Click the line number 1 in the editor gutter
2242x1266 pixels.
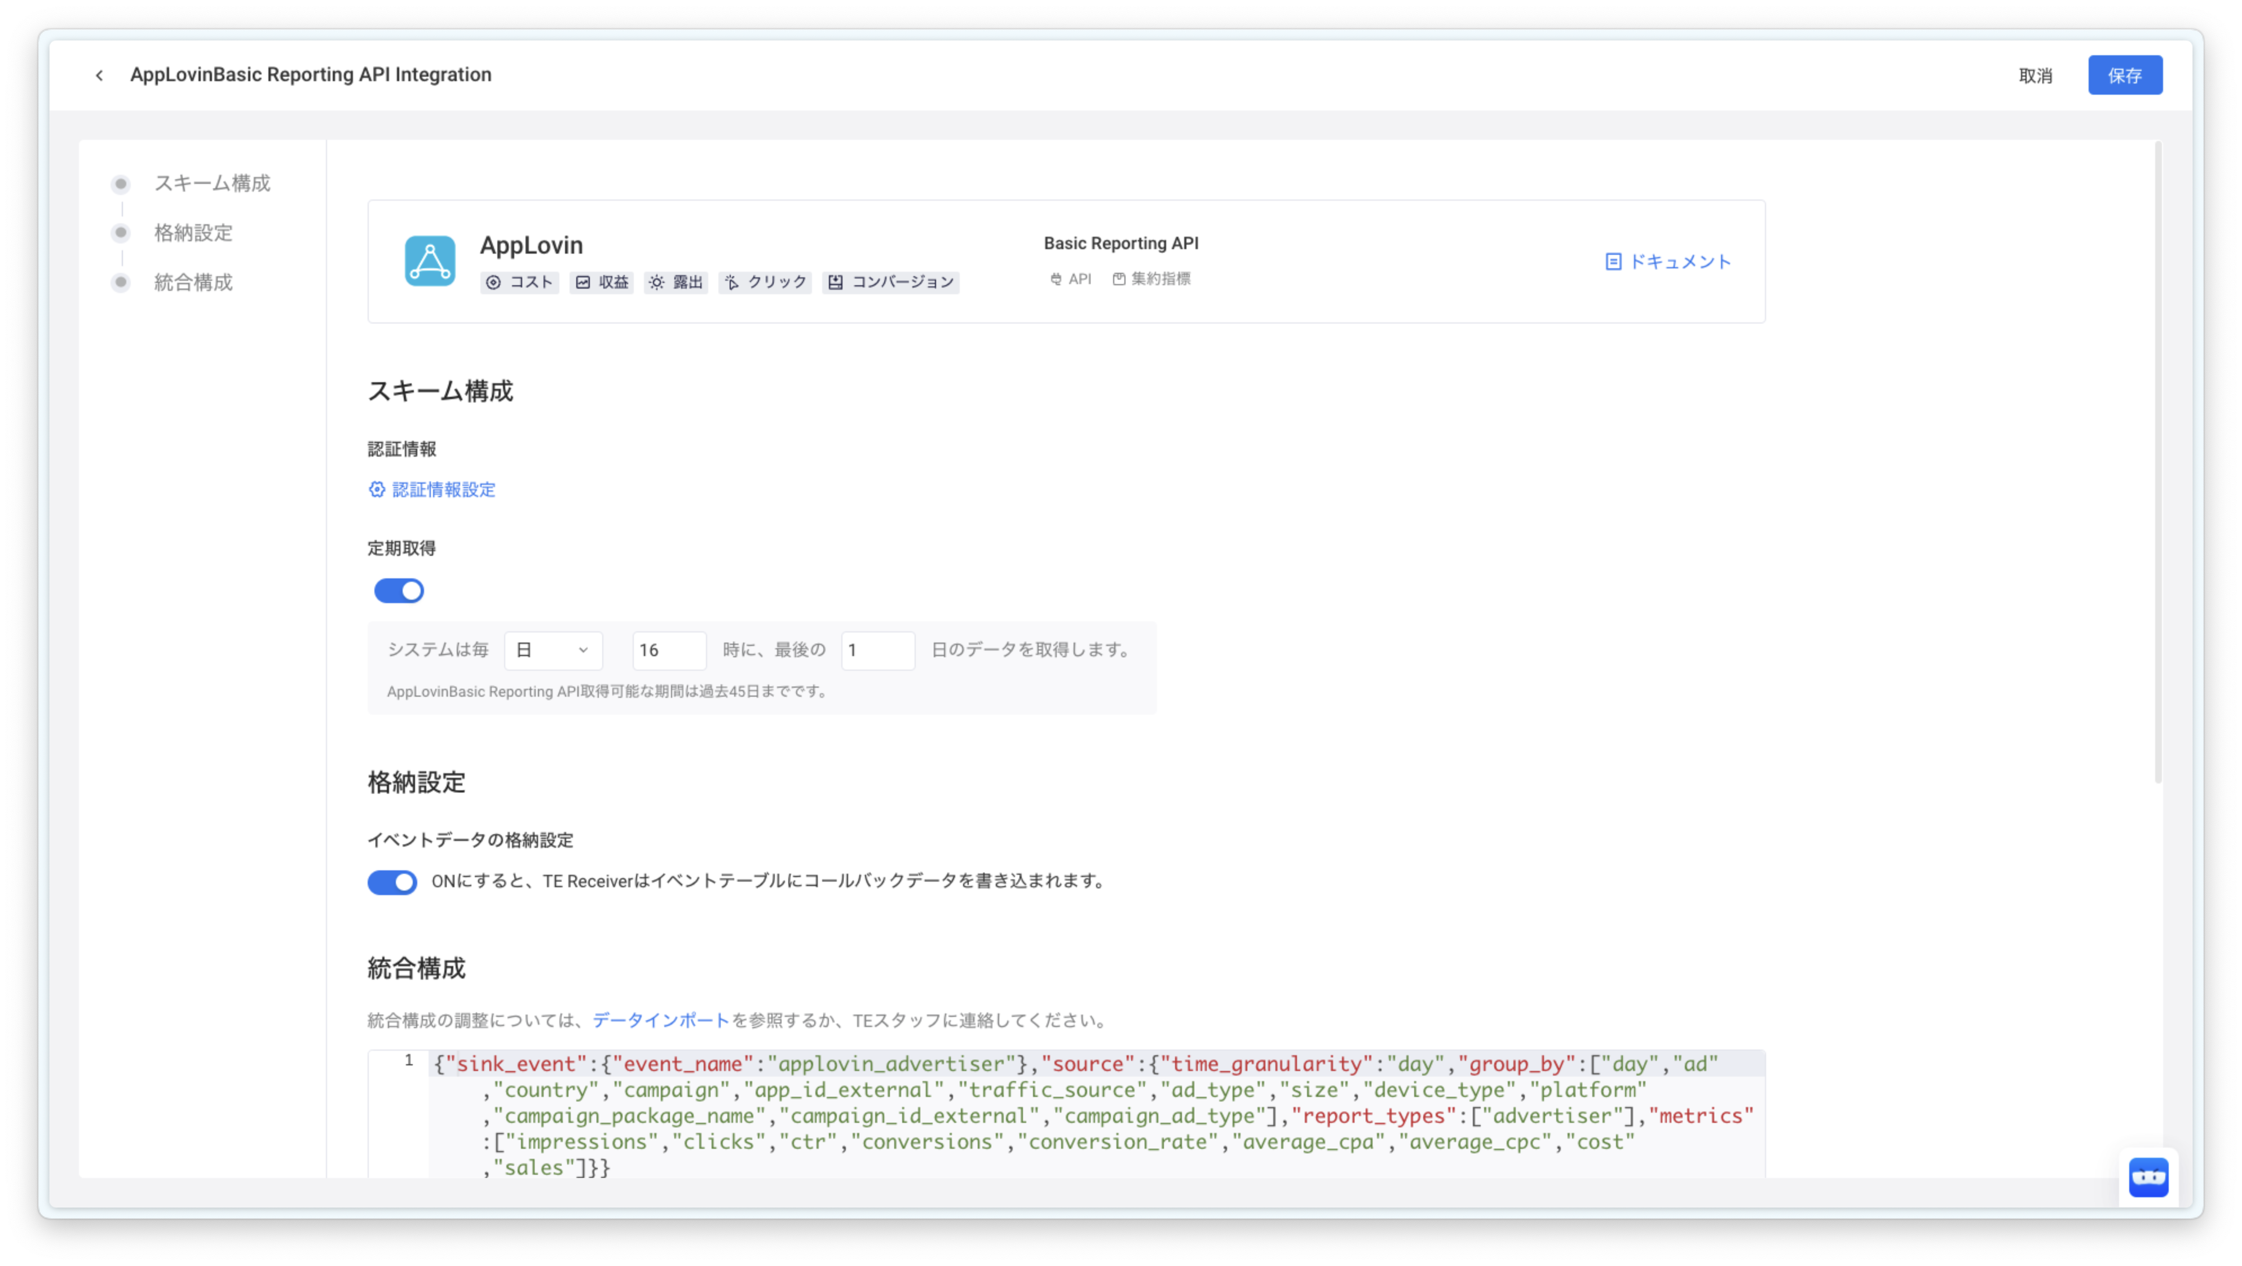(408, 1060)
